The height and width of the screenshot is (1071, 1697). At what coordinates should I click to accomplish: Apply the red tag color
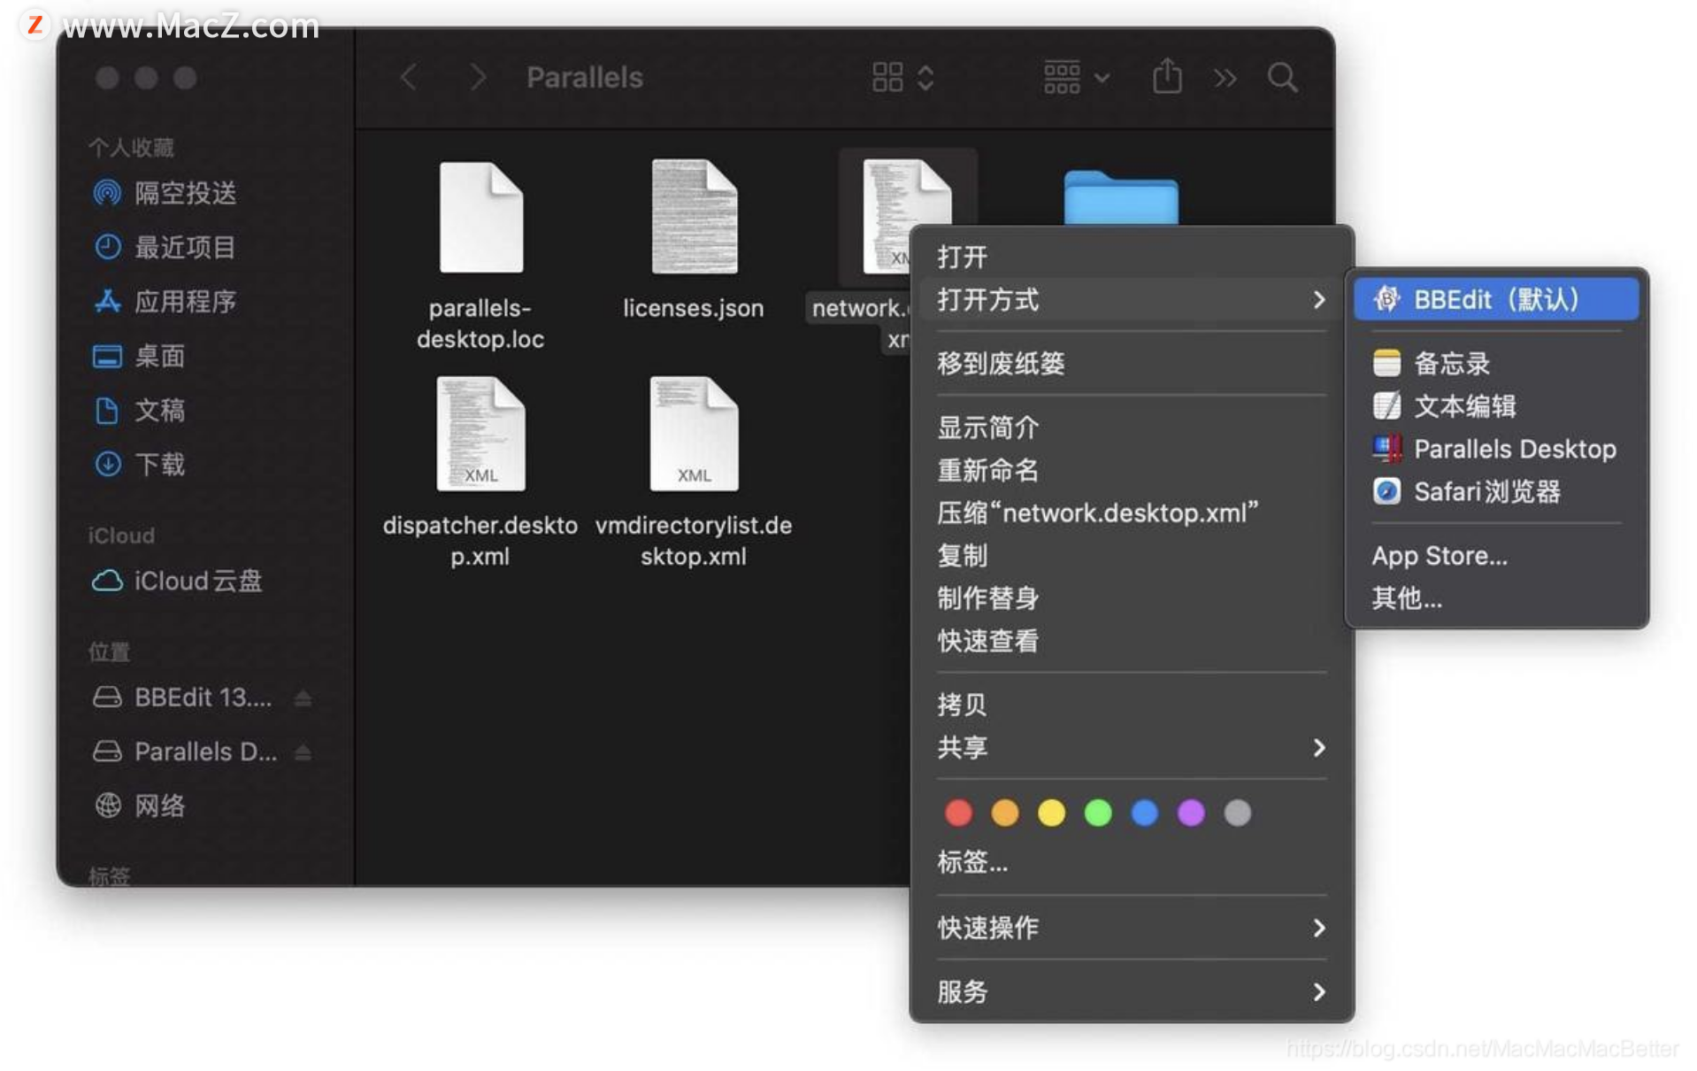coord(958,813)
